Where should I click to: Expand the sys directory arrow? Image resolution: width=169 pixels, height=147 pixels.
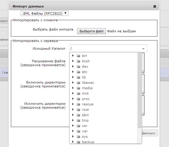pyautogui.click(x=73, y=136)
